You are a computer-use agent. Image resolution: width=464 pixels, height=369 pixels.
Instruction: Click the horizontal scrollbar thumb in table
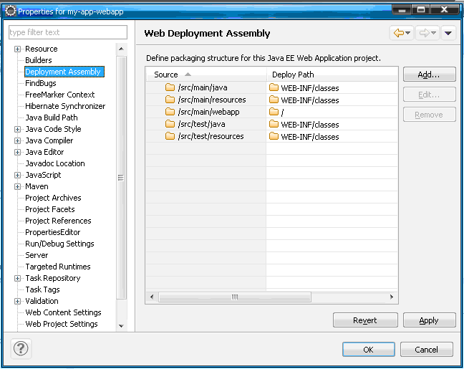pyautogui.click(x=234, y=297)
